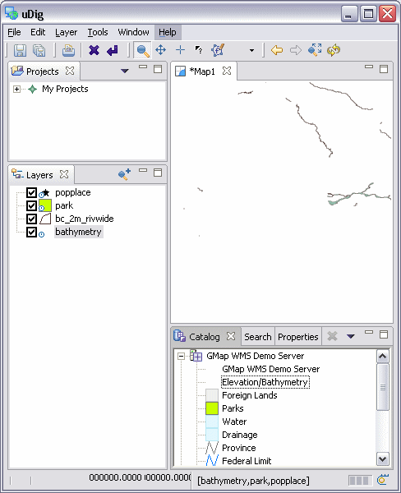Open the Properties tab

point(297,337)
